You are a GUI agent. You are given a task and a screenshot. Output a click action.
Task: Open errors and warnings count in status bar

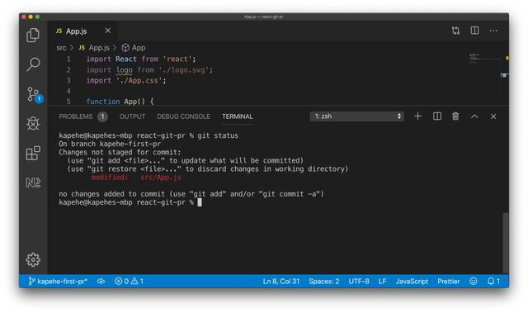129,282
